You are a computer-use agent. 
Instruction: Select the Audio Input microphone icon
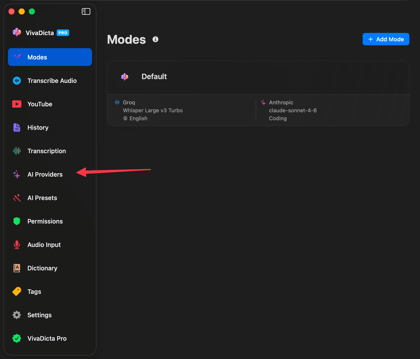coord(17,245)
